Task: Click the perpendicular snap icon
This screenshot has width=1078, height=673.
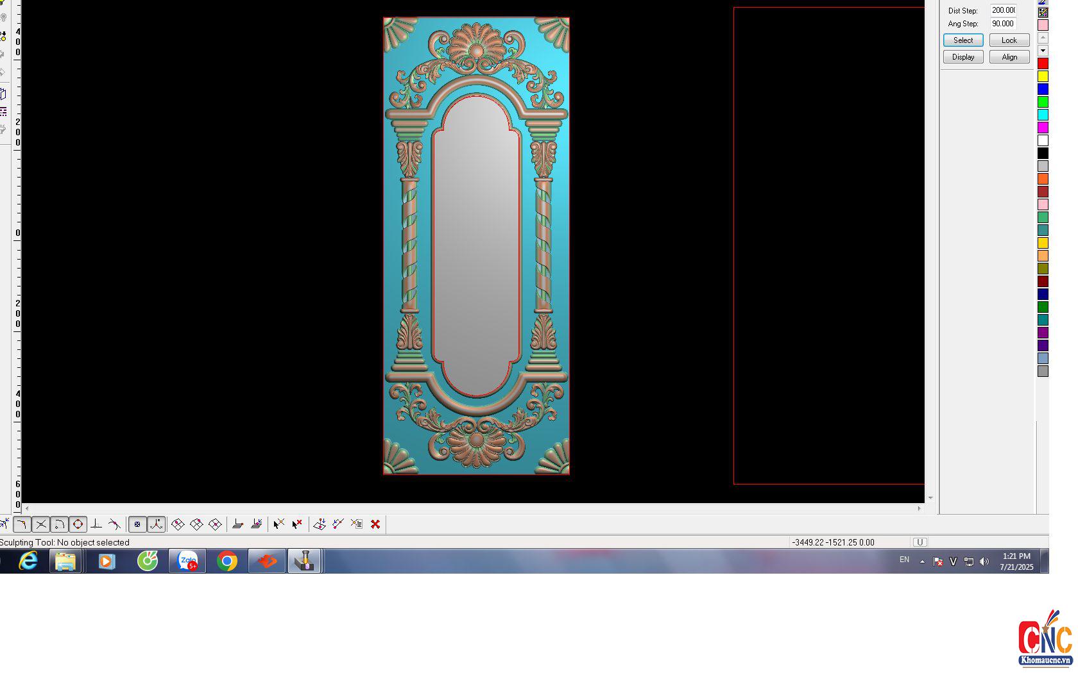Action: click(x=96, y=524)
